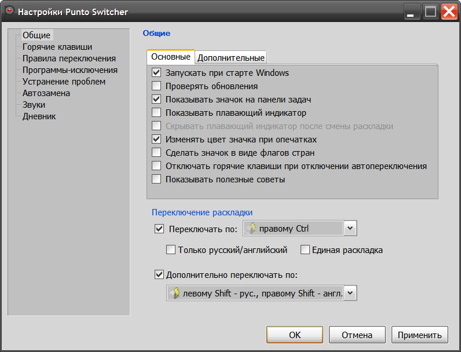Screen dimensions: 461x352
Task: Enable 'Проверять обновления' checkbox
Action: click(x=156, y=86)
